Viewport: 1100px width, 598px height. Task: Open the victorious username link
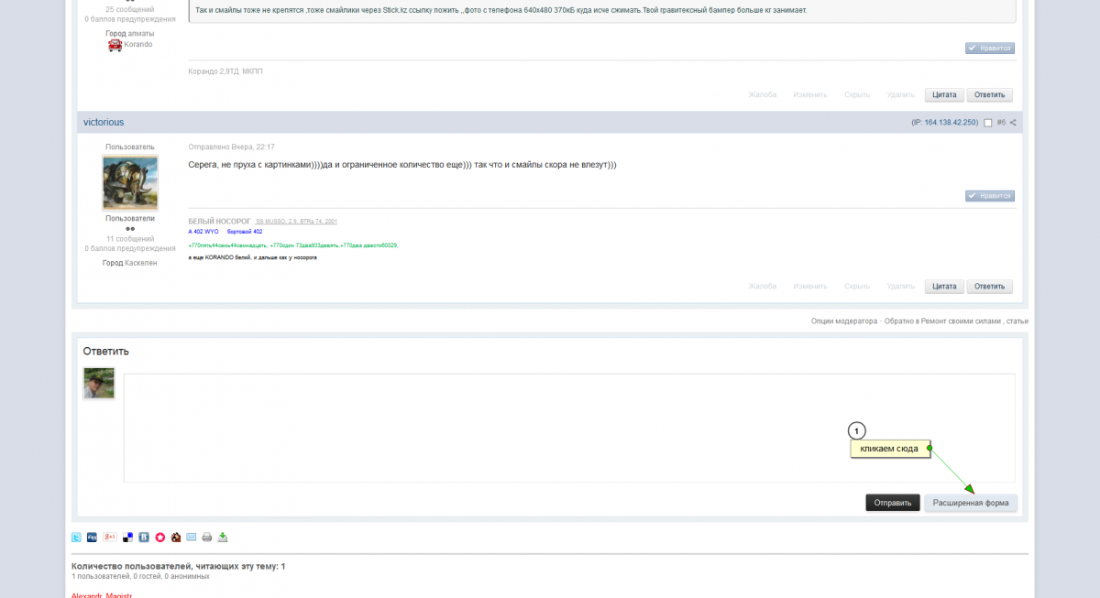tap(104, 122)
